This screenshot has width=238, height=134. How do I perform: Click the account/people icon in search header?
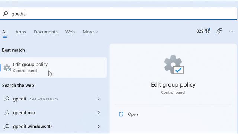tap(219, 31)
